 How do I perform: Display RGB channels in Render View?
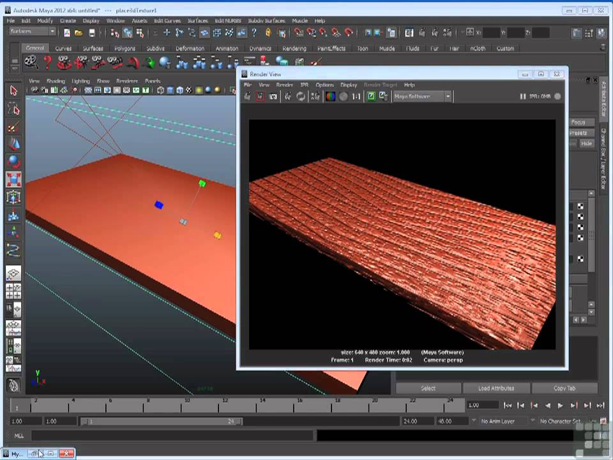click(330, 96)
